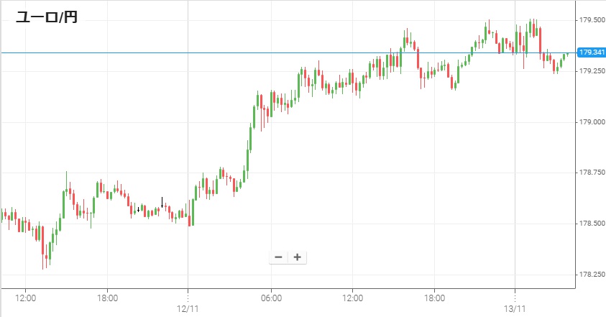
Task: Click the minus zoom-out button
Action: point(279,257)
